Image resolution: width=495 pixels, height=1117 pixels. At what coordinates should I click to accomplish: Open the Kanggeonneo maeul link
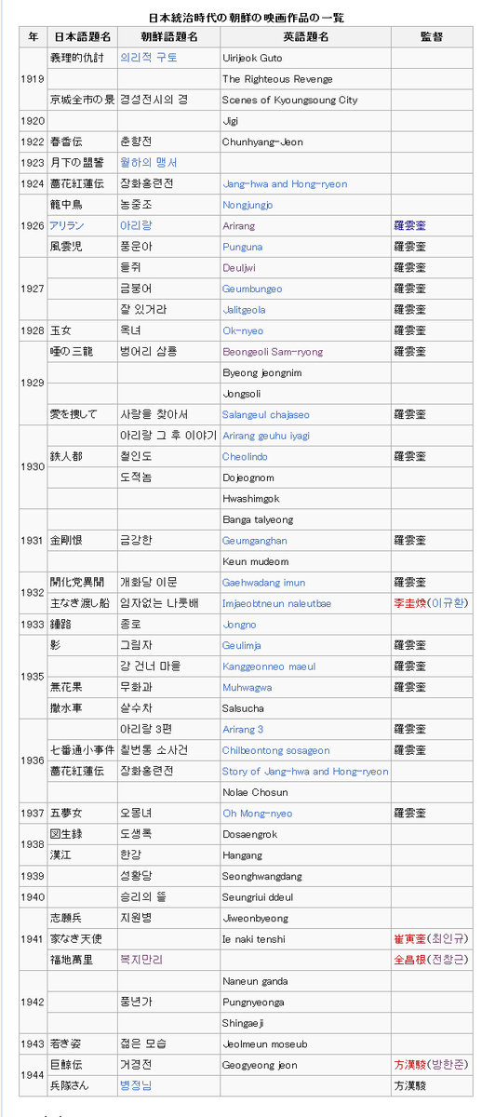[x=269, y=666]
